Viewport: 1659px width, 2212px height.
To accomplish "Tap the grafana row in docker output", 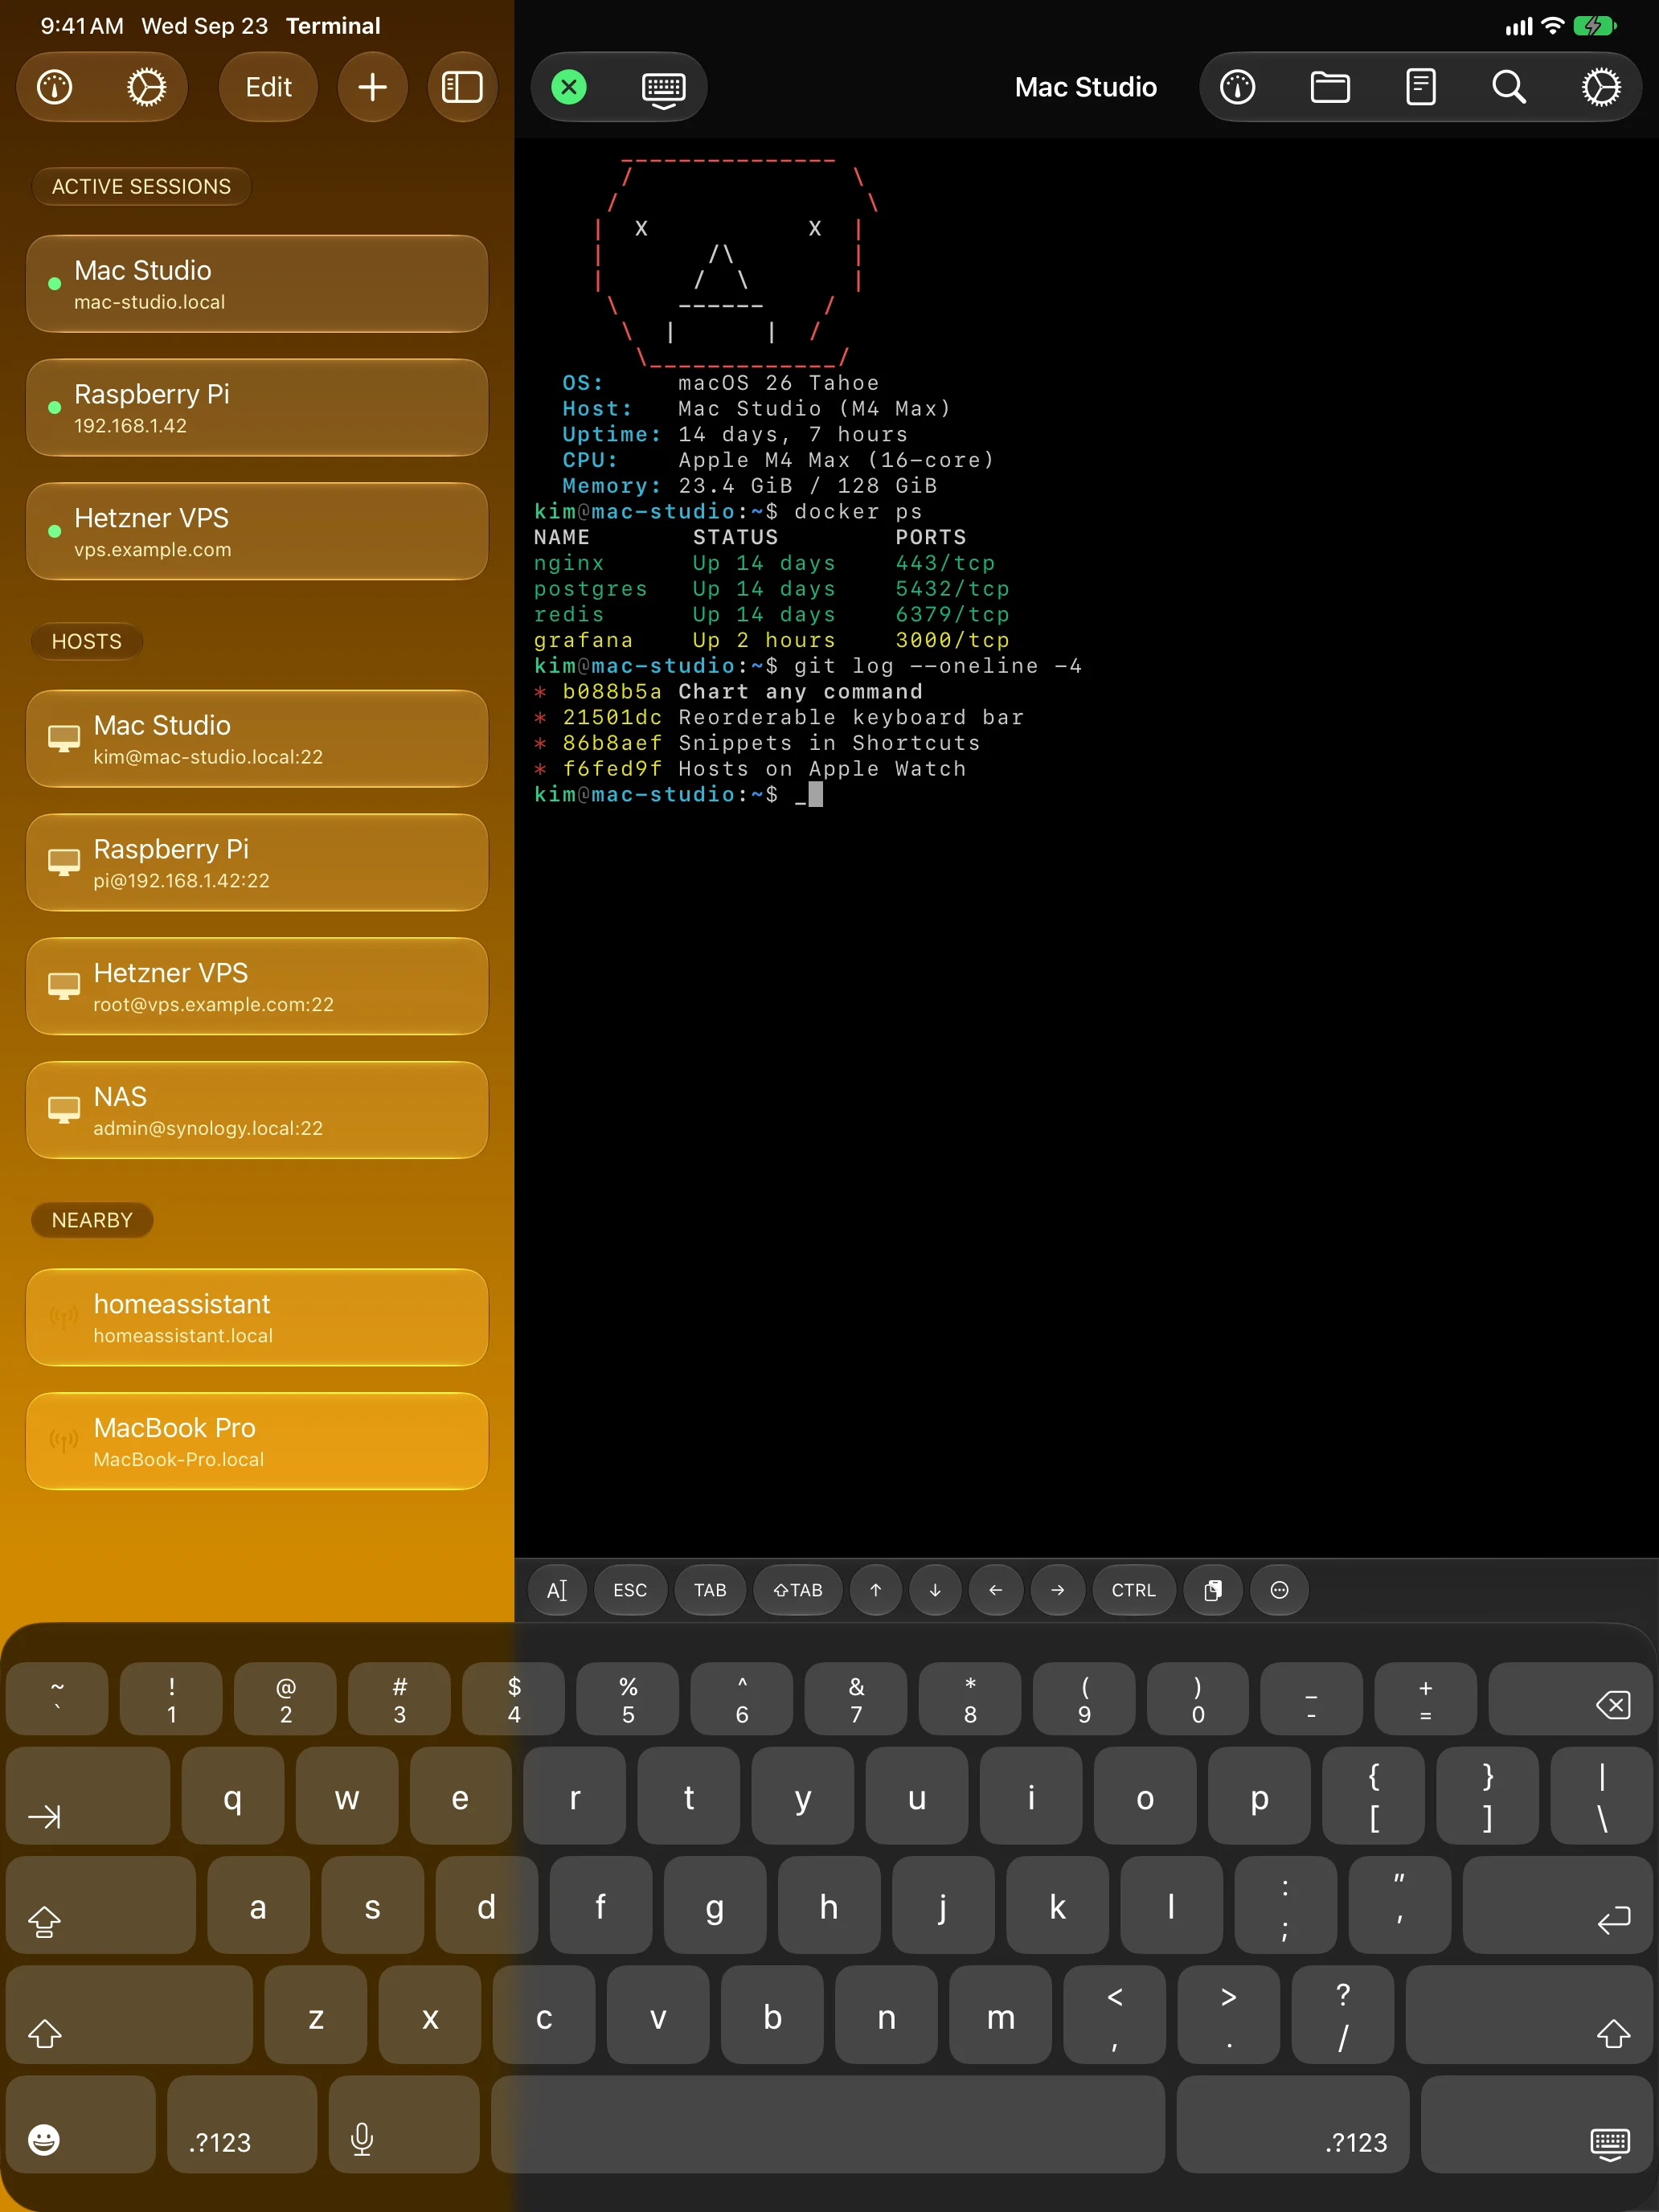I will click(x=772, y=640).
